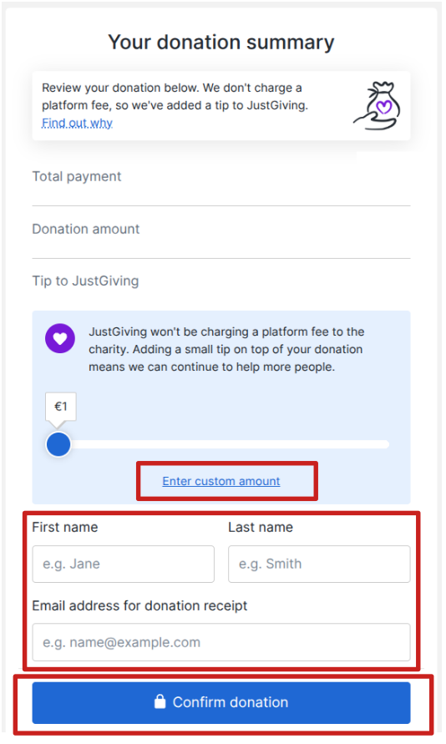446x744 pixels.
Task: Click the purple heart icon
Action: 60,338
